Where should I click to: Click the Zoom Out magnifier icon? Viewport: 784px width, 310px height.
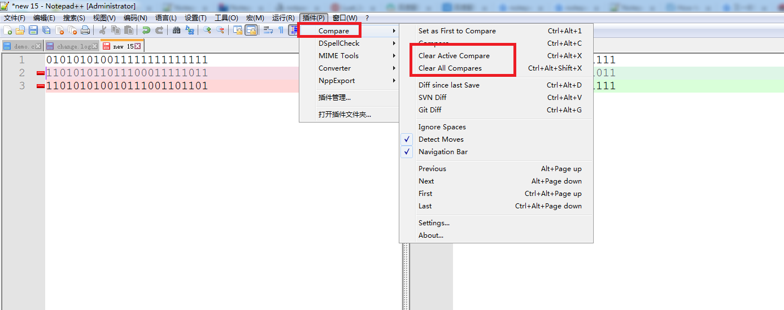click(x=220, y=30)
